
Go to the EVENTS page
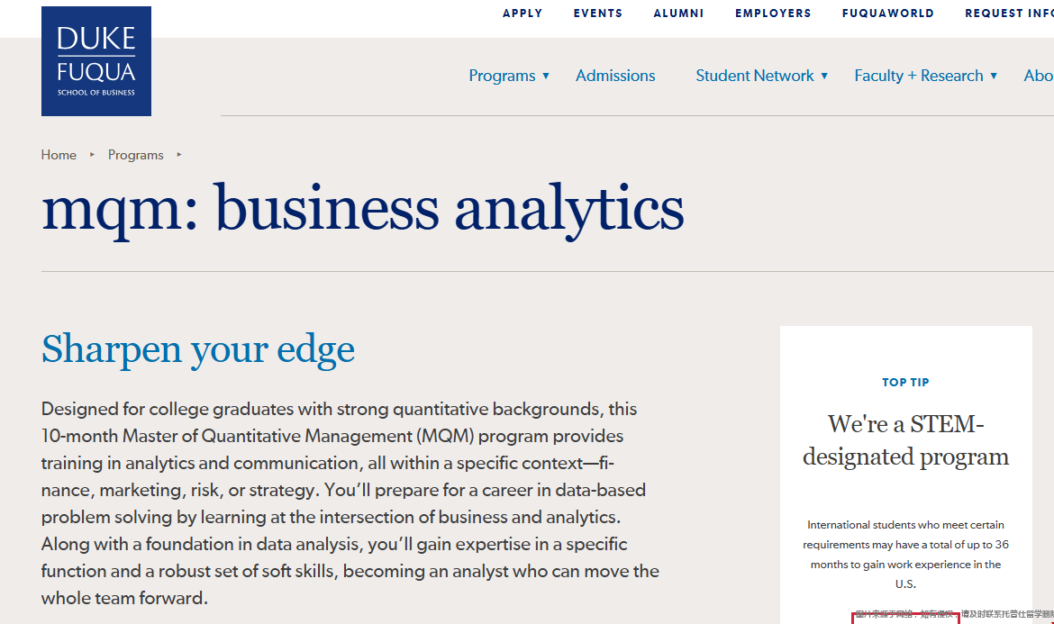click(x=598, y=14)
